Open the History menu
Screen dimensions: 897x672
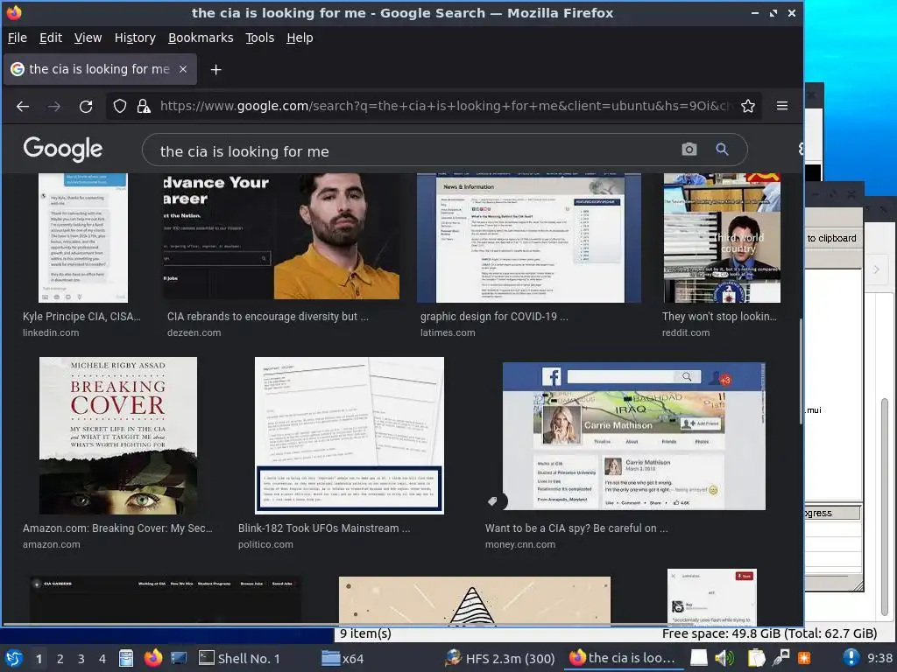(x=135, y=38)
